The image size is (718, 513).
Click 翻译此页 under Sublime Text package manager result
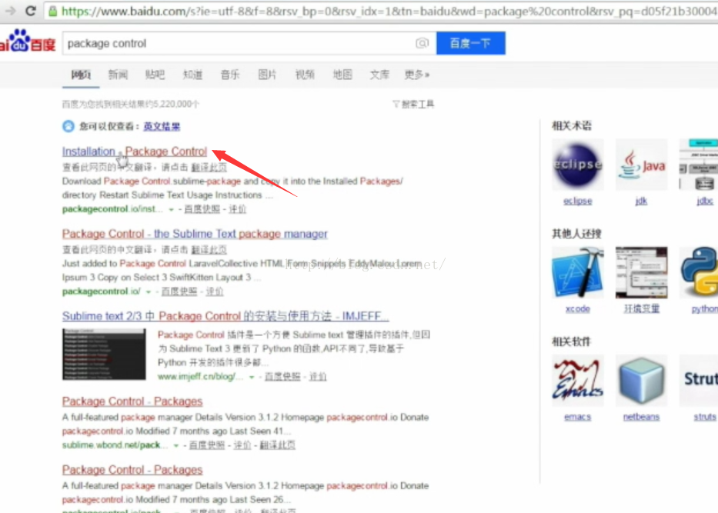coord(209,250)
